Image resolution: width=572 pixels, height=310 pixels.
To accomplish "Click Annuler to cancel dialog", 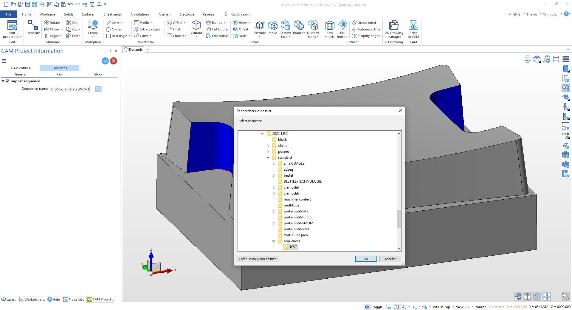I will coord(390,259).
